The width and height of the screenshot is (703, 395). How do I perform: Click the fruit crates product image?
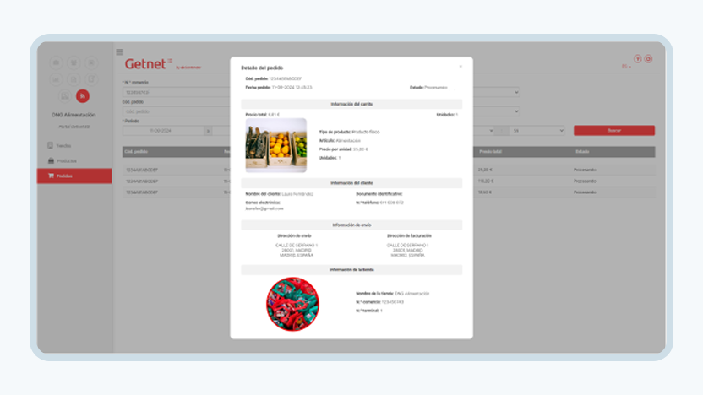tap(276, 145)
